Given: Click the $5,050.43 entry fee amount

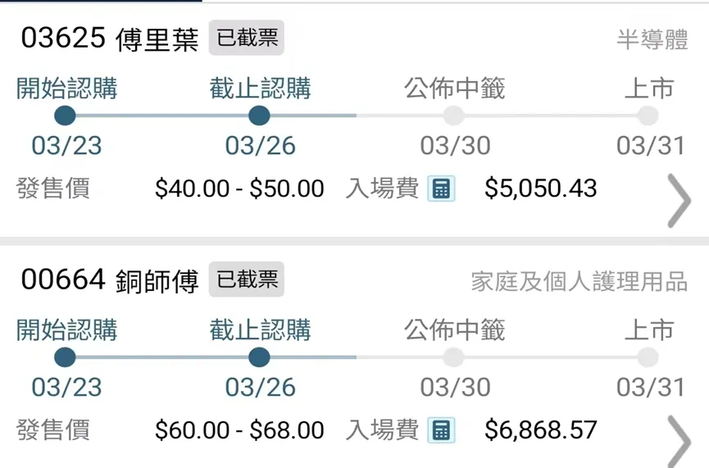Looking at the screenshot, I should point(540,189).
